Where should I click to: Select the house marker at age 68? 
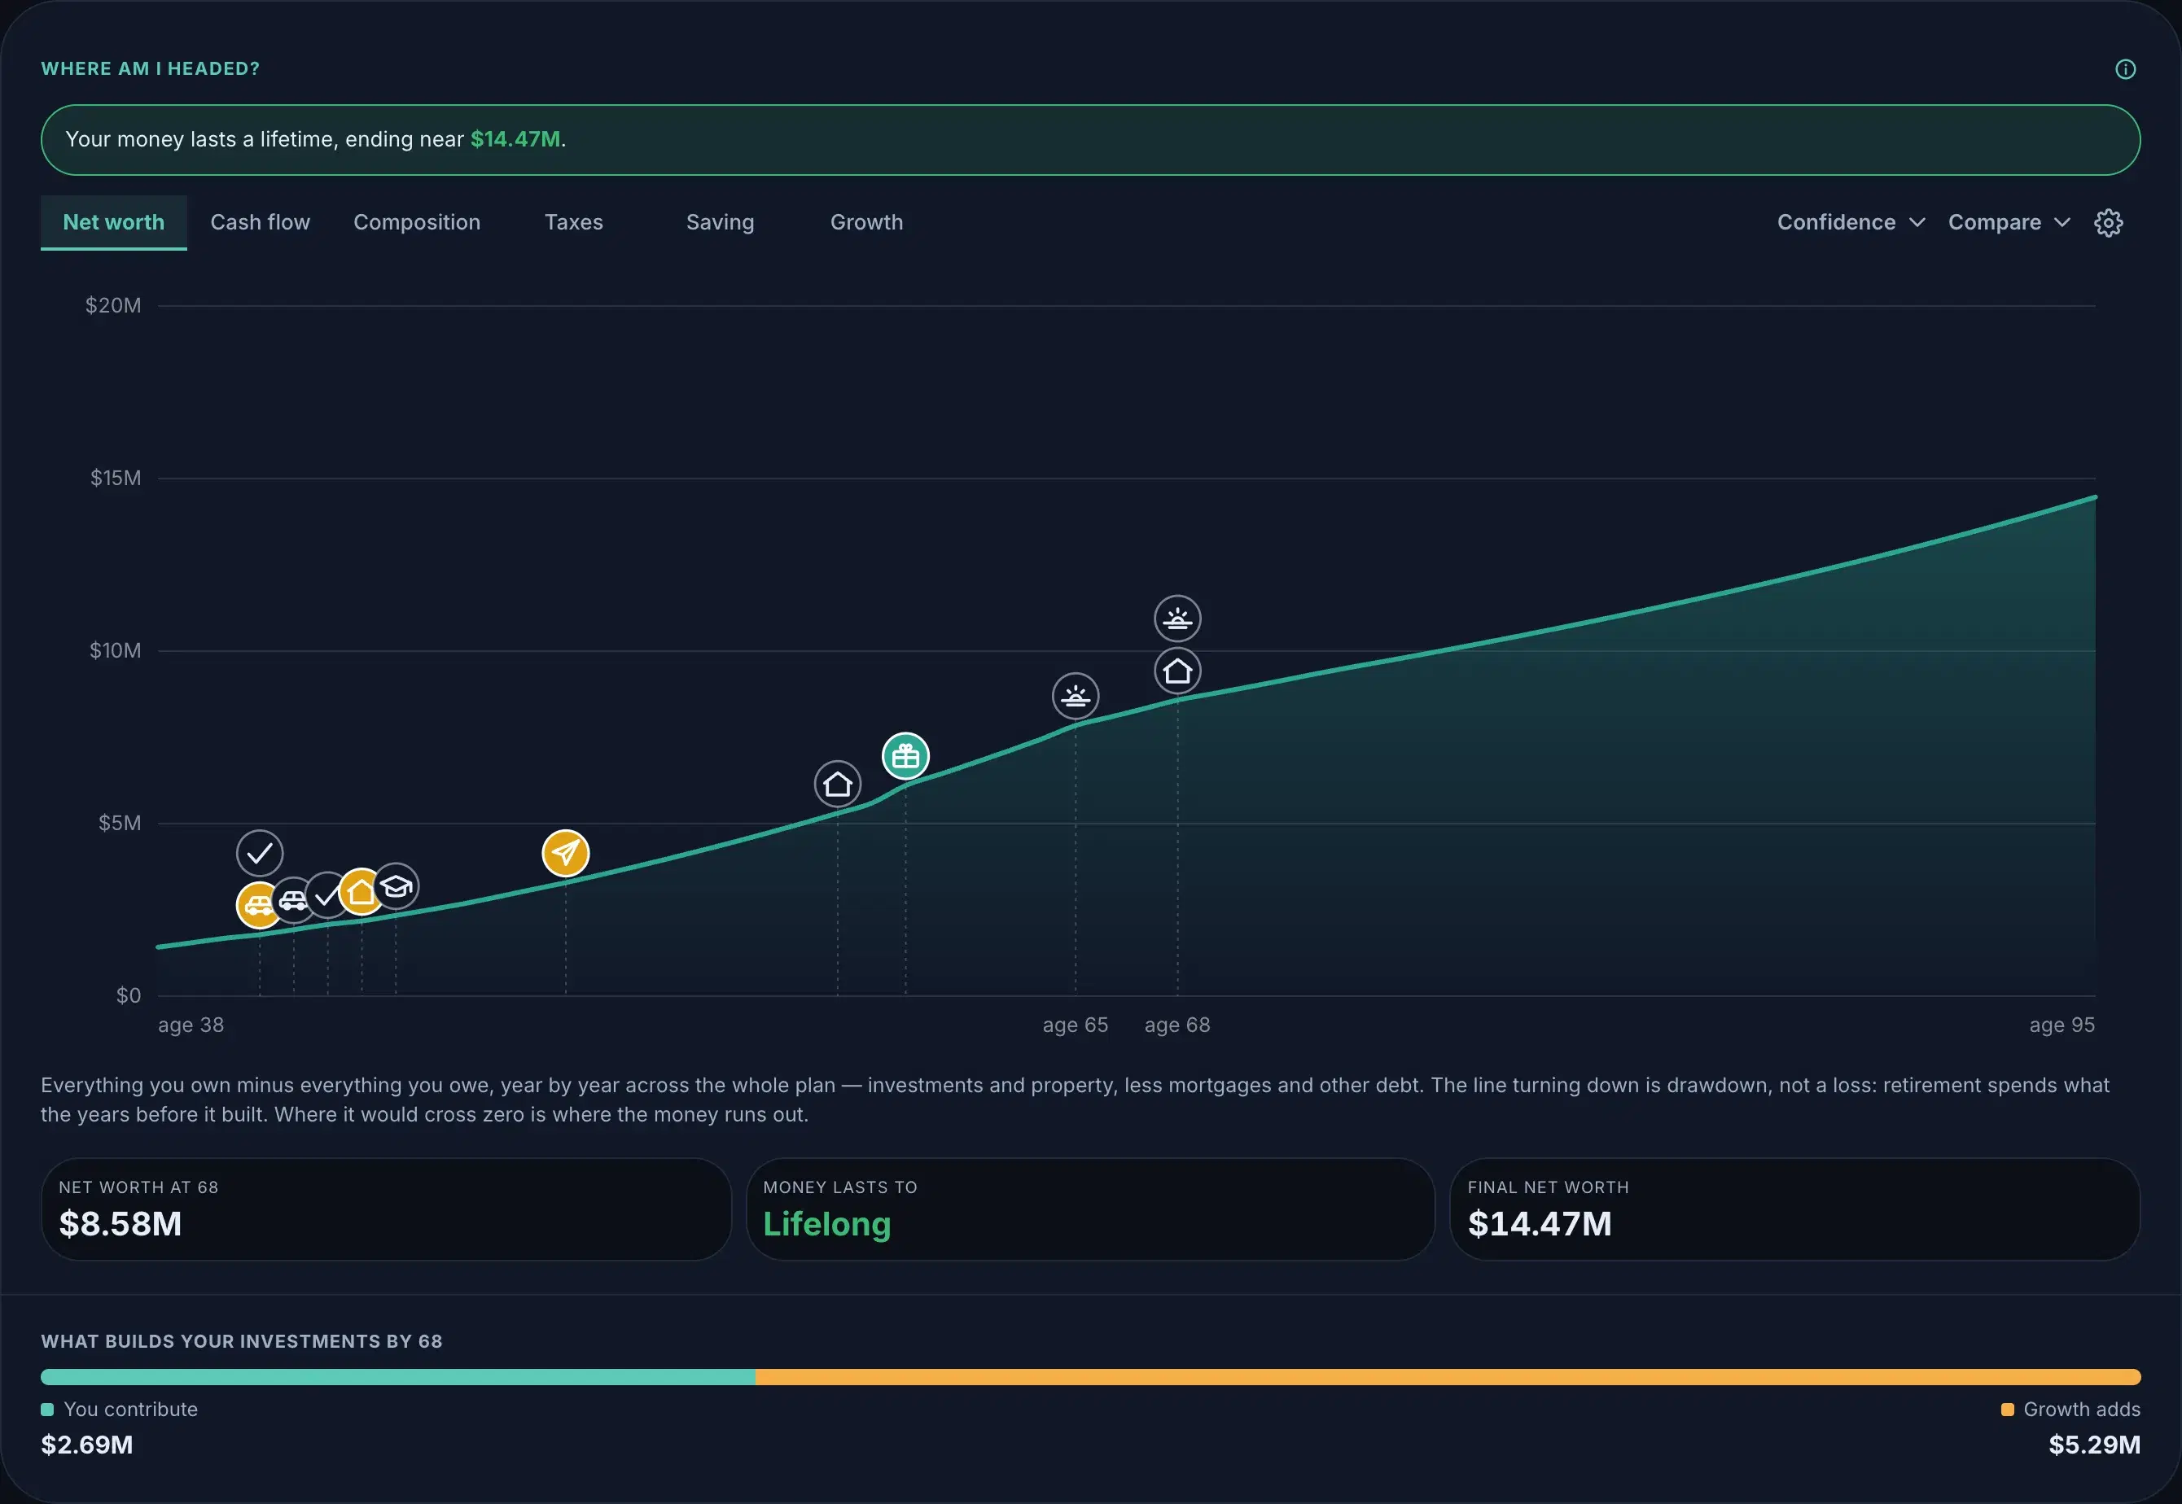(x=1177, y=671)
